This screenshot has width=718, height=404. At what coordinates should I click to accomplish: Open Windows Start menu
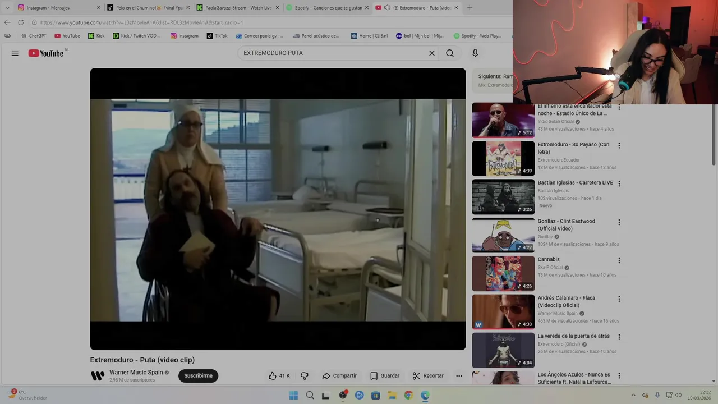[293, 395]
